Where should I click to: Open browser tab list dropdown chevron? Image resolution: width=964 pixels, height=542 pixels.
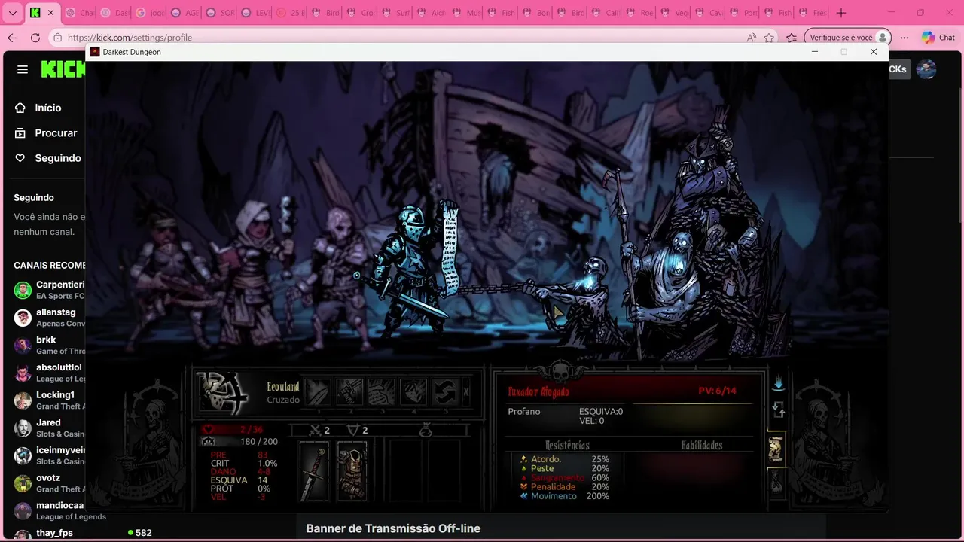point(12,13)
